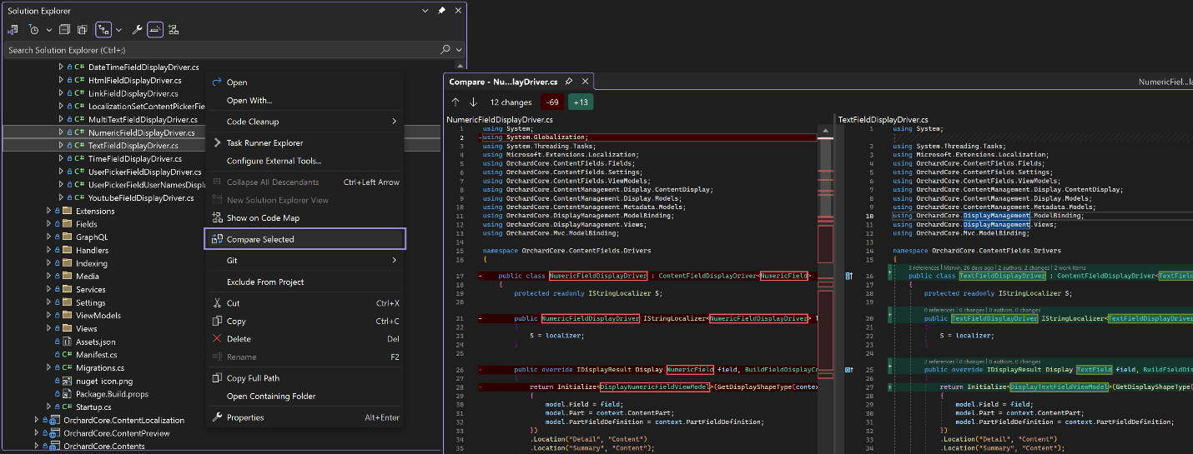Select Copy Full Path menu item
The width and height of the screenshot is (1193, 454).
point(253,378)
